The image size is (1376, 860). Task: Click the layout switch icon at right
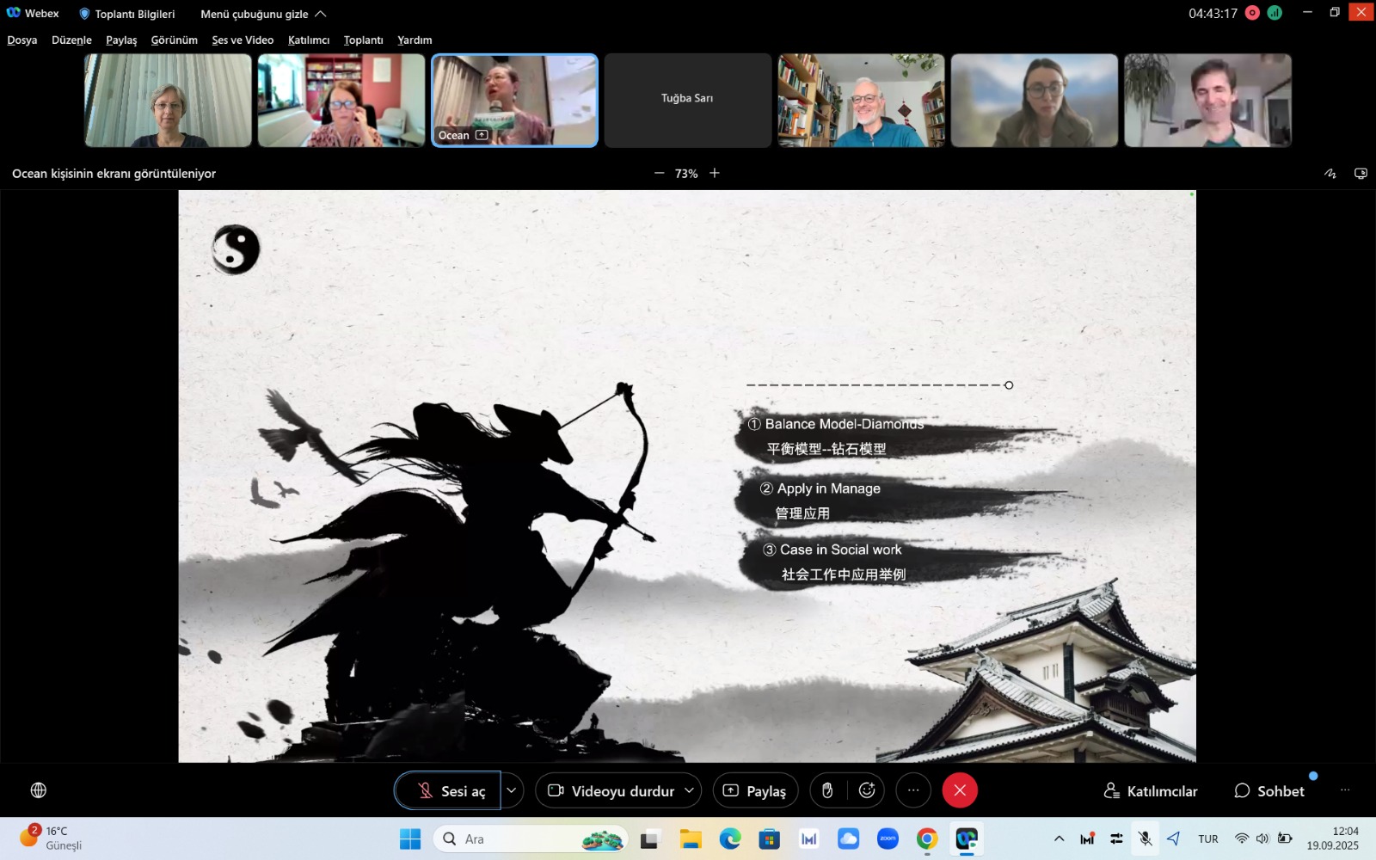(1361, 174)
